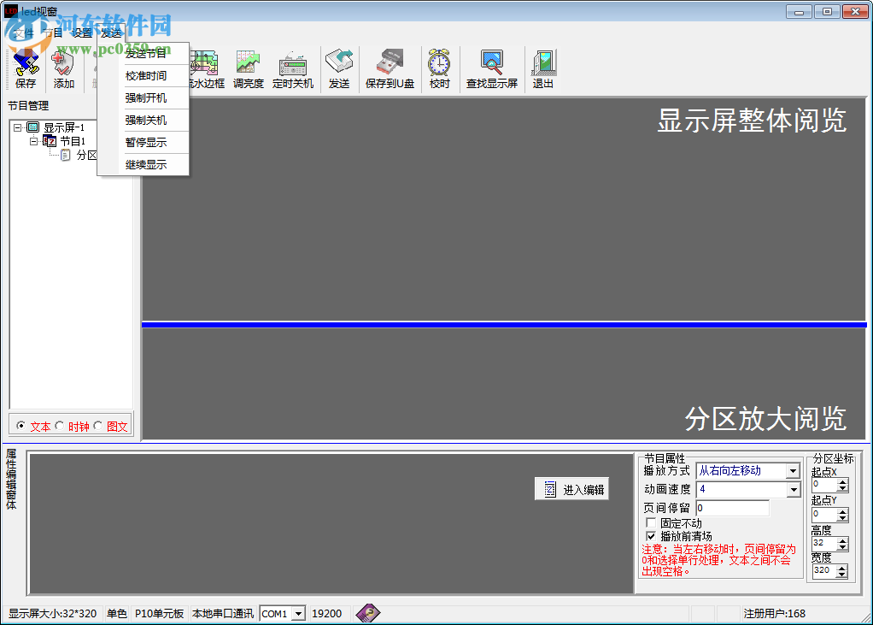This screenshot has height=625, width=873.
Task: Click the 退出 exit door icon
Action: tap(542, 68)
